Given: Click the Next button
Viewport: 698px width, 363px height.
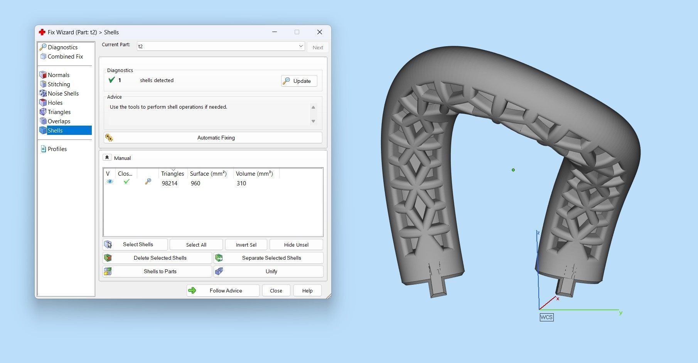Looking at the screenshot, I should tap(318, 47).
